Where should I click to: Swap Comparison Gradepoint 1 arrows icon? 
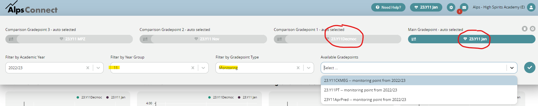(x=279, y=39)
